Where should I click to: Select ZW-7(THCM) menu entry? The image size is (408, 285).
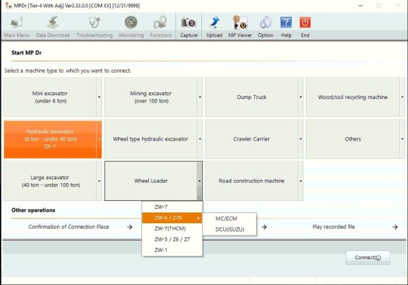tap(172, 229)
